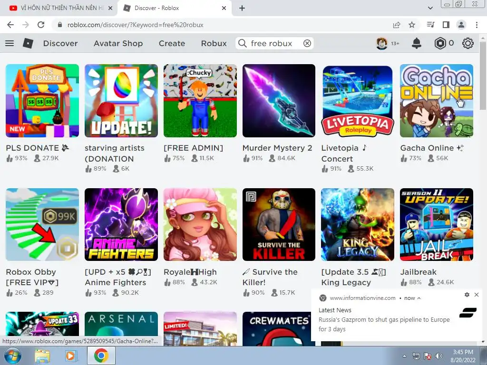Open Survive the Killer thumbnail
This screenshot has height=365, width=487.
coord(279,224)
